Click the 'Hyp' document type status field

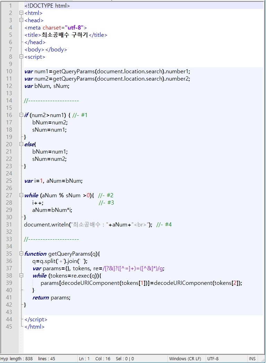[4, 358]
